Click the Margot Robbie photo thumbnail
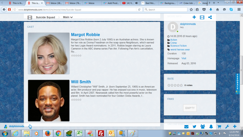 (49, 53)
